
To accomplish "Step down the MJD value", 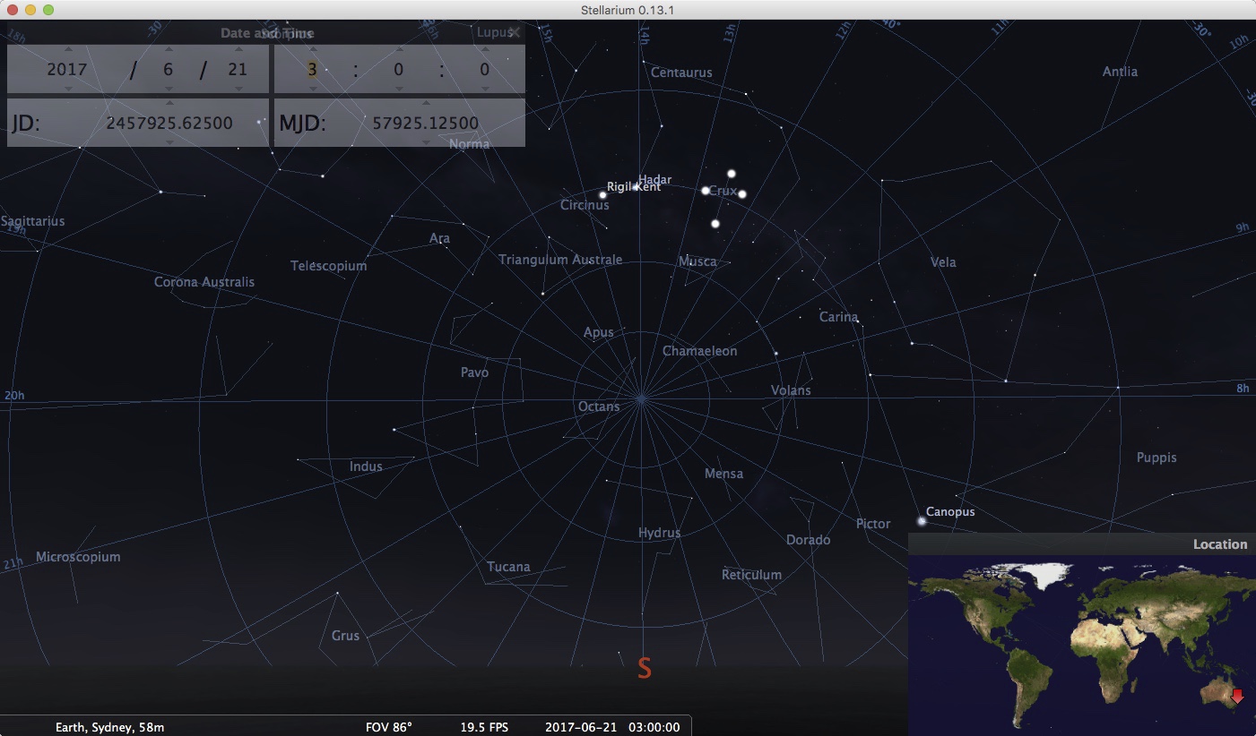I will point(425,141).
